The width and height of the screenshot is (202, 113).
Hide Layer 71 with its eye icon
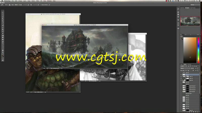click(x=181, y=77)
